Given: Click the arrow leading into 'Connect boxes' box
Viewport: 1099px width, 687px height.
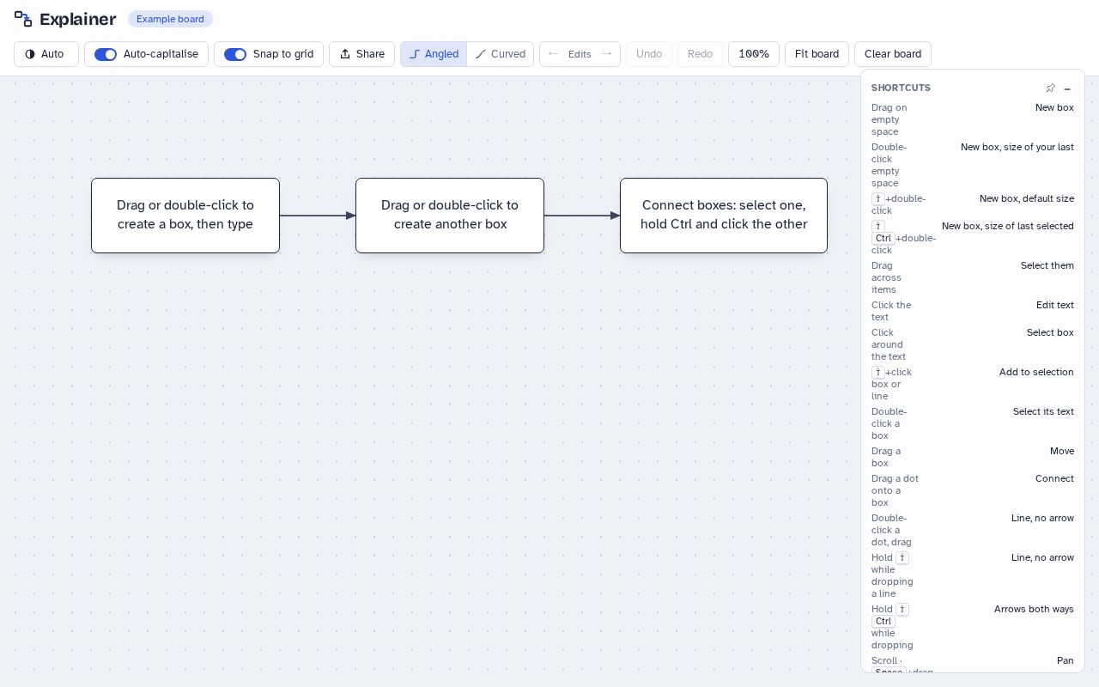Looking at the screenshot, I should [582, 216].
